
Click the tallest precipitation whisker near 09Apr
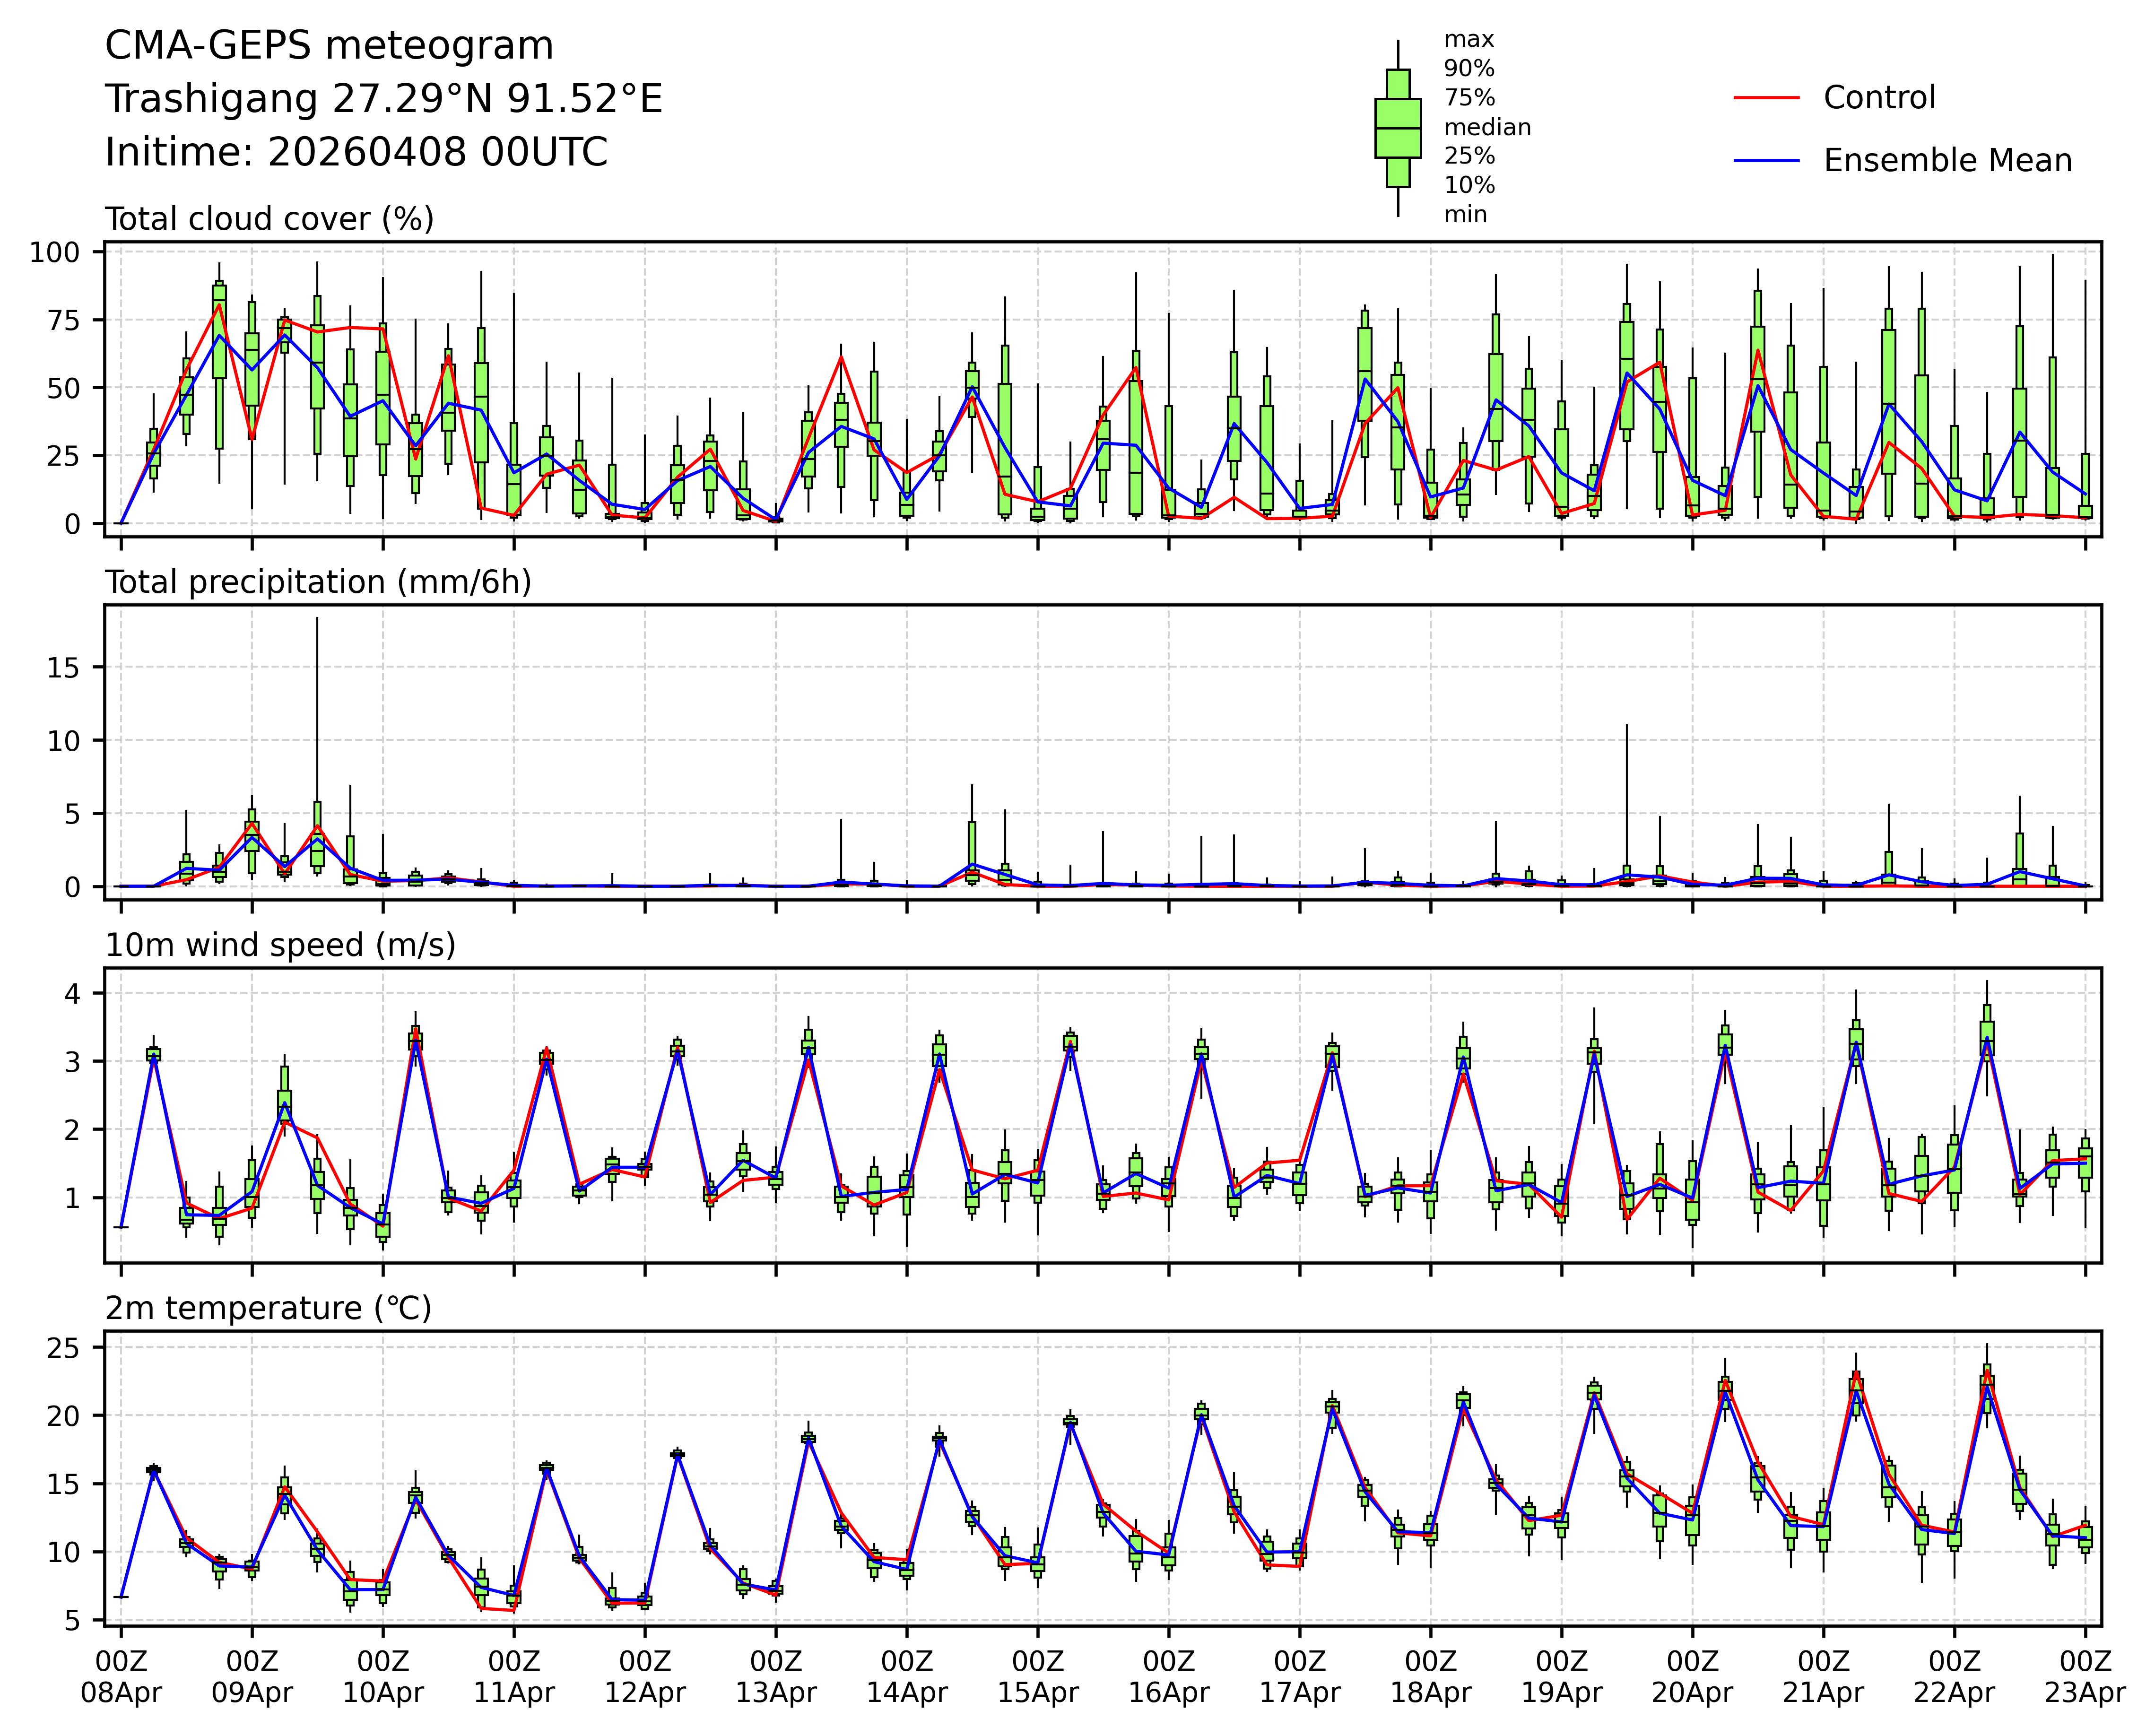pos(317,700)
